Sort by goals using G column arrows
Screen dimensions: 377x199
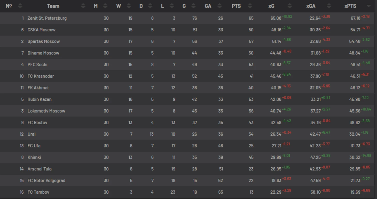[x=194, y=6]
